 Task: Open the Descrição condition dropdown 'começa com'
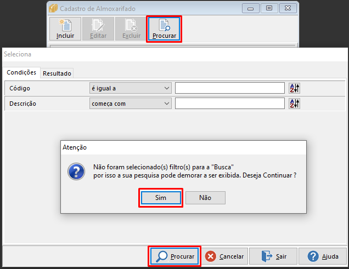click(x=131, y=104)
